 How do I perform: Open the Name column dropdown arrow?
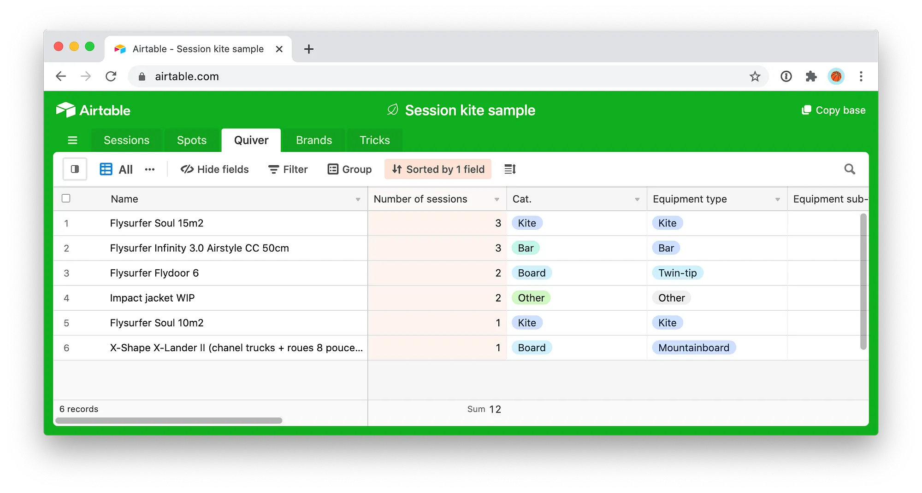coord(358,199)
